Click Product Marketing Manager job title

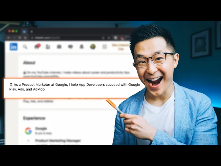coord(58,141)
